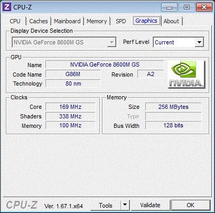Click the Code Name value G86M

(x=73, y=74)
